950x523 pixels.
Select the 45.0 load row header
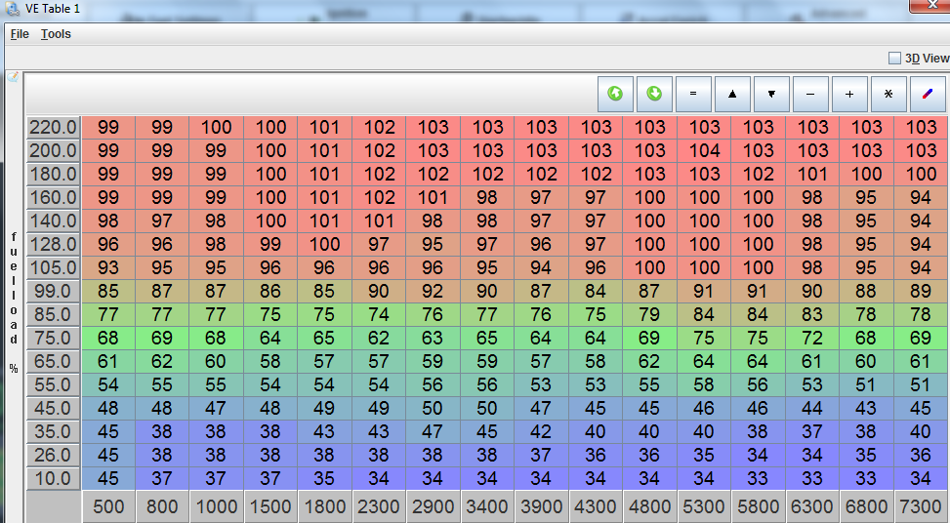(x=54, y=408)
